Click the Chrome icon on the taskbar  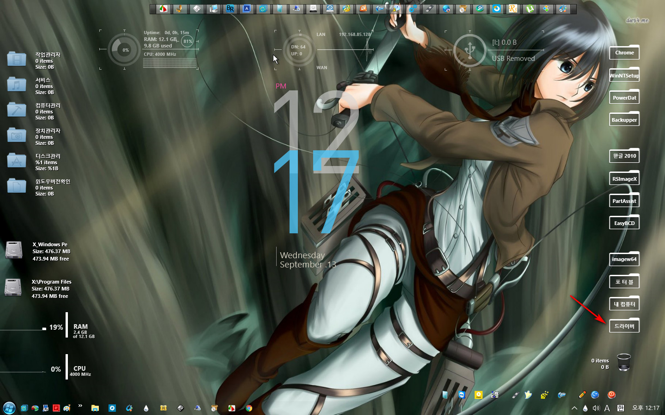pyautogui.click(x=249, y=408)
